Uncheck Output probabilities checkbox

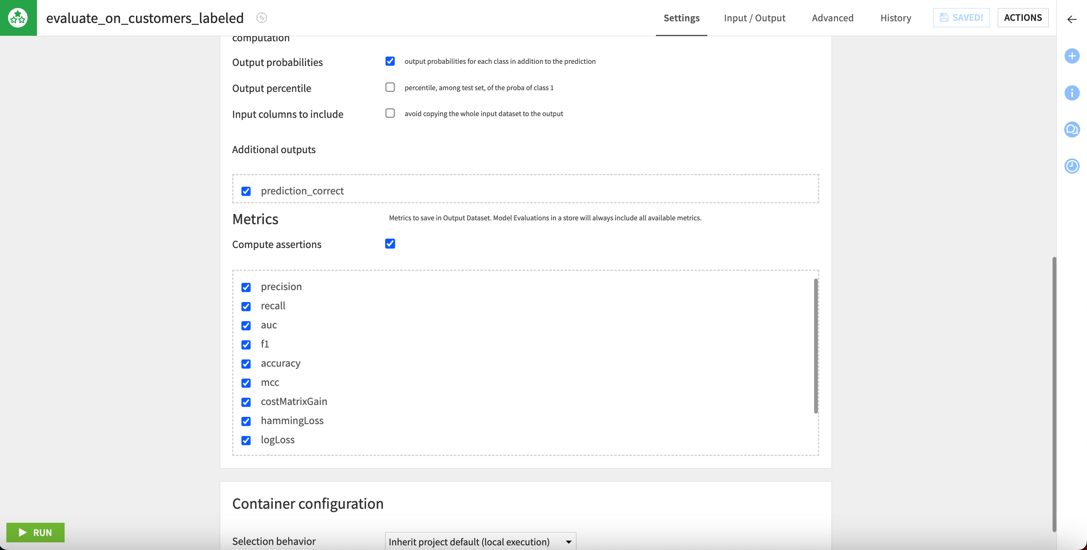point(390,61)
